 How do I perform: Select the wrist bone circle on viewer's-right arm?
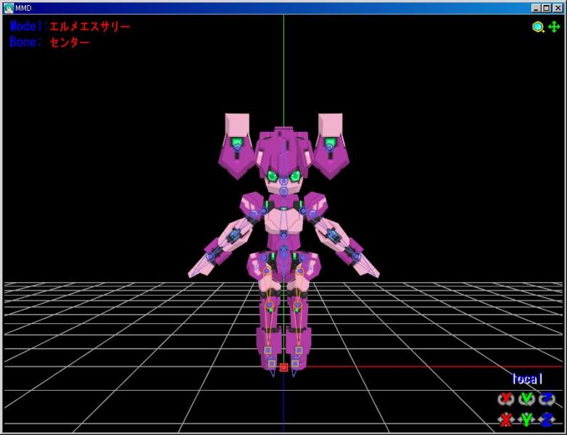357,257
